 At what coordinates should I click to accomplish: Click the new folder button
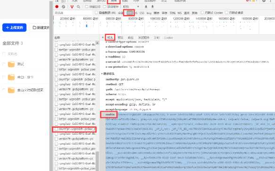41,28
